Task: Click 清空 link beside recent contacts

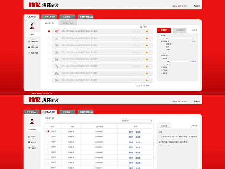Action: [193, 42]
